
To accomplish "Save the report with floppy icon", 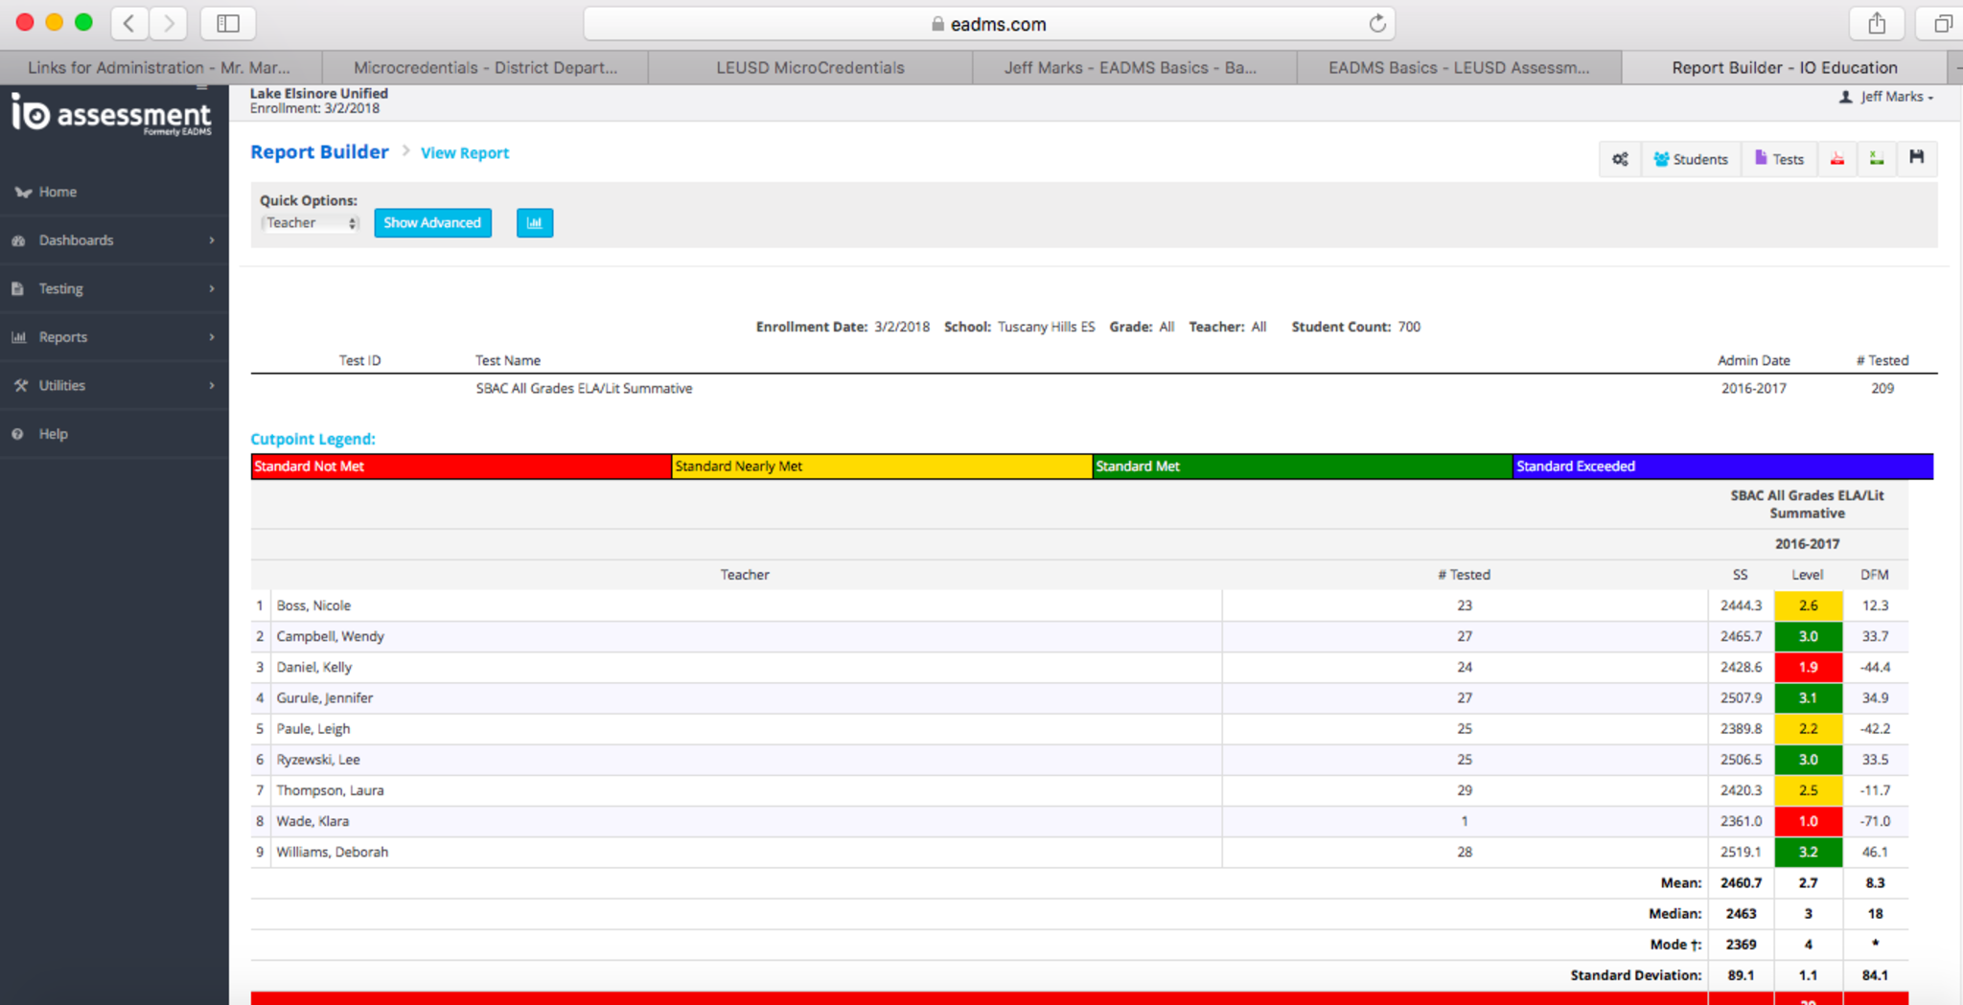I will click(1916, 158).
